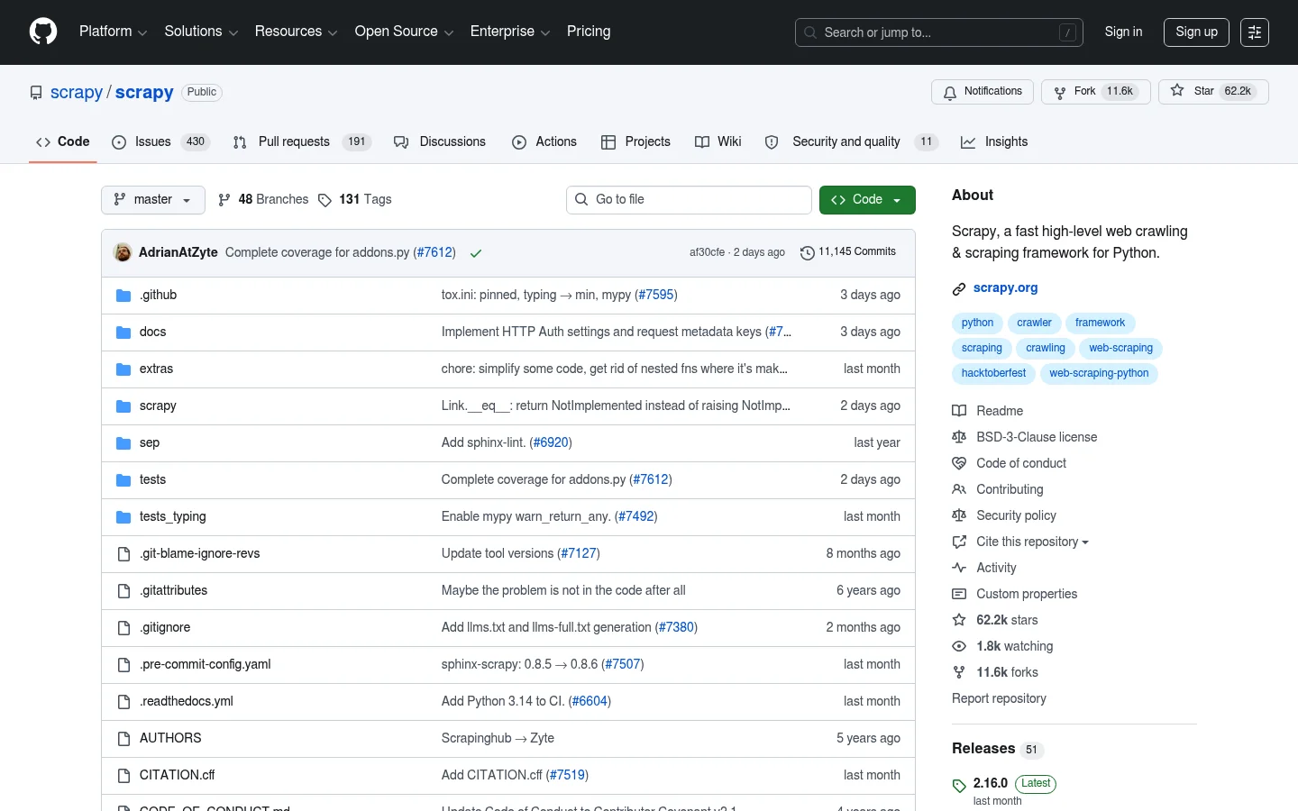
Task: Open Security and quality tab
Action: (x=851, y=141)
